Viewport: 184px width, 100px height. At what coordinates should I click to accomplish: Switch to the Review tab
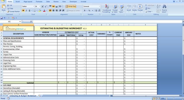[x=56, y=2]
